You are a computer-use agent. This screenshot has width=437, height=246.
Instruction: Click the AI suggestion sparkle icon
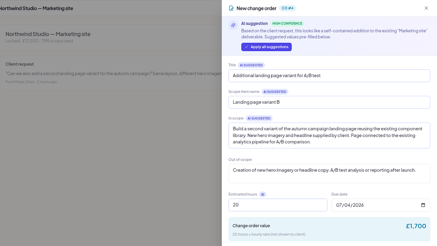[x=233, y=25]
